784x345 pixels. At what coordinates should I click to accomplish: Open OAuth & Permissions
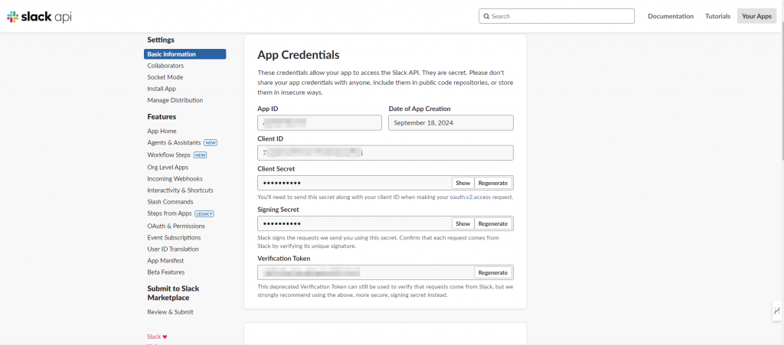coord(176,226)
